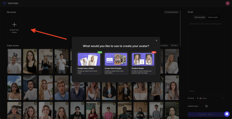The image size is (232, 119).
Task: Select the man in black beanie avatar
Action: click(77, 110)
